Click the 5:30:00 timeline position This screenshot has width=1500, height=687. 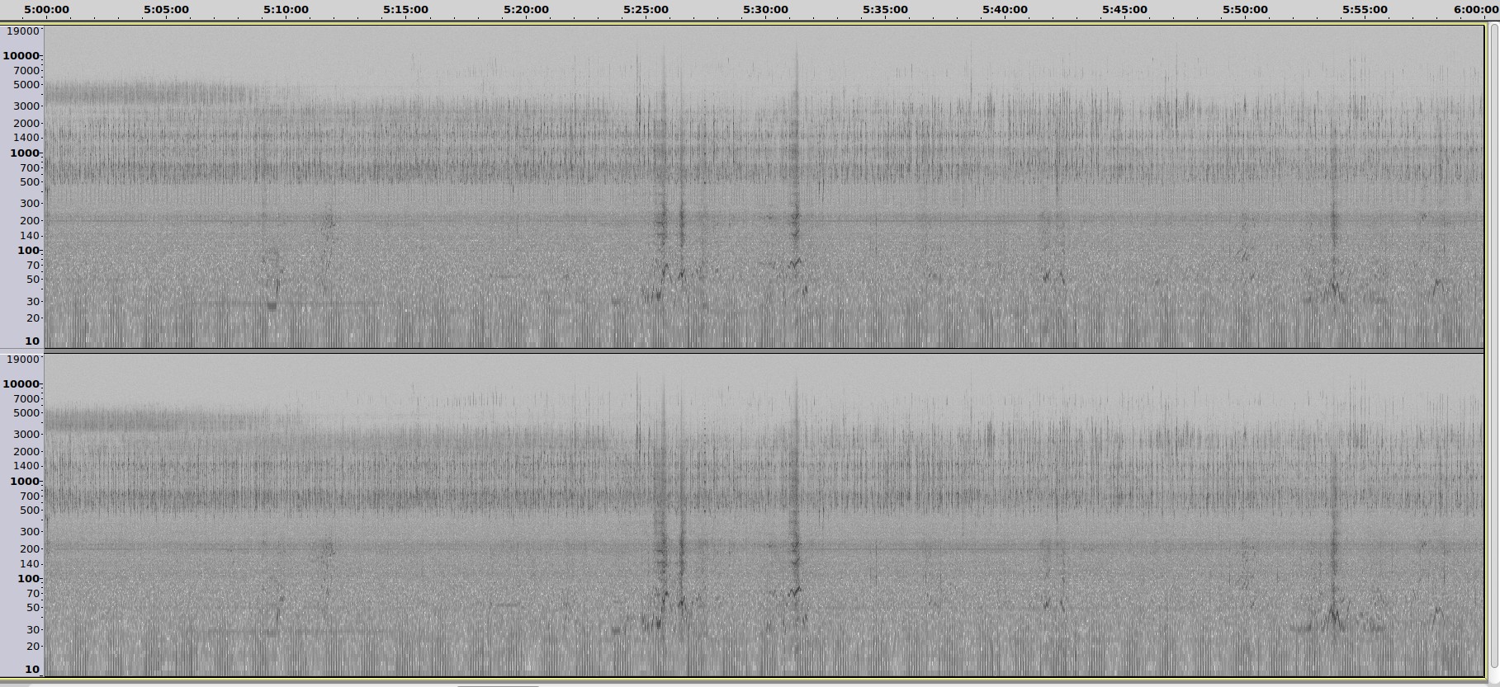[x=765, y=10]
